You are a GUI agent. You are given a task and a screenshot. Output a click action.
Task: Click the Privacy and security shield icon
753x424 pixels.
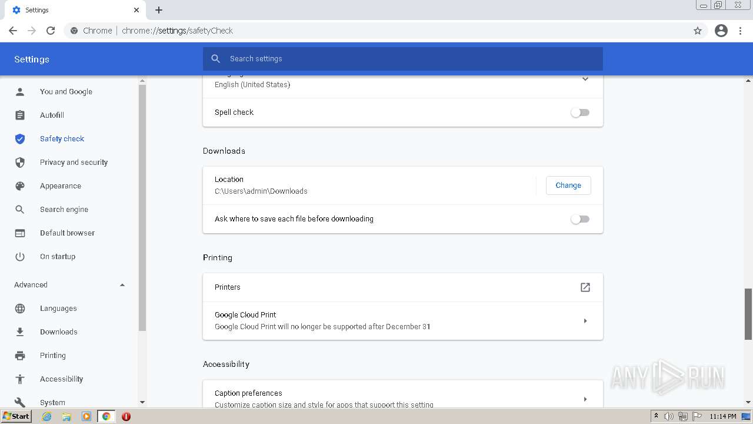(20, 162)
